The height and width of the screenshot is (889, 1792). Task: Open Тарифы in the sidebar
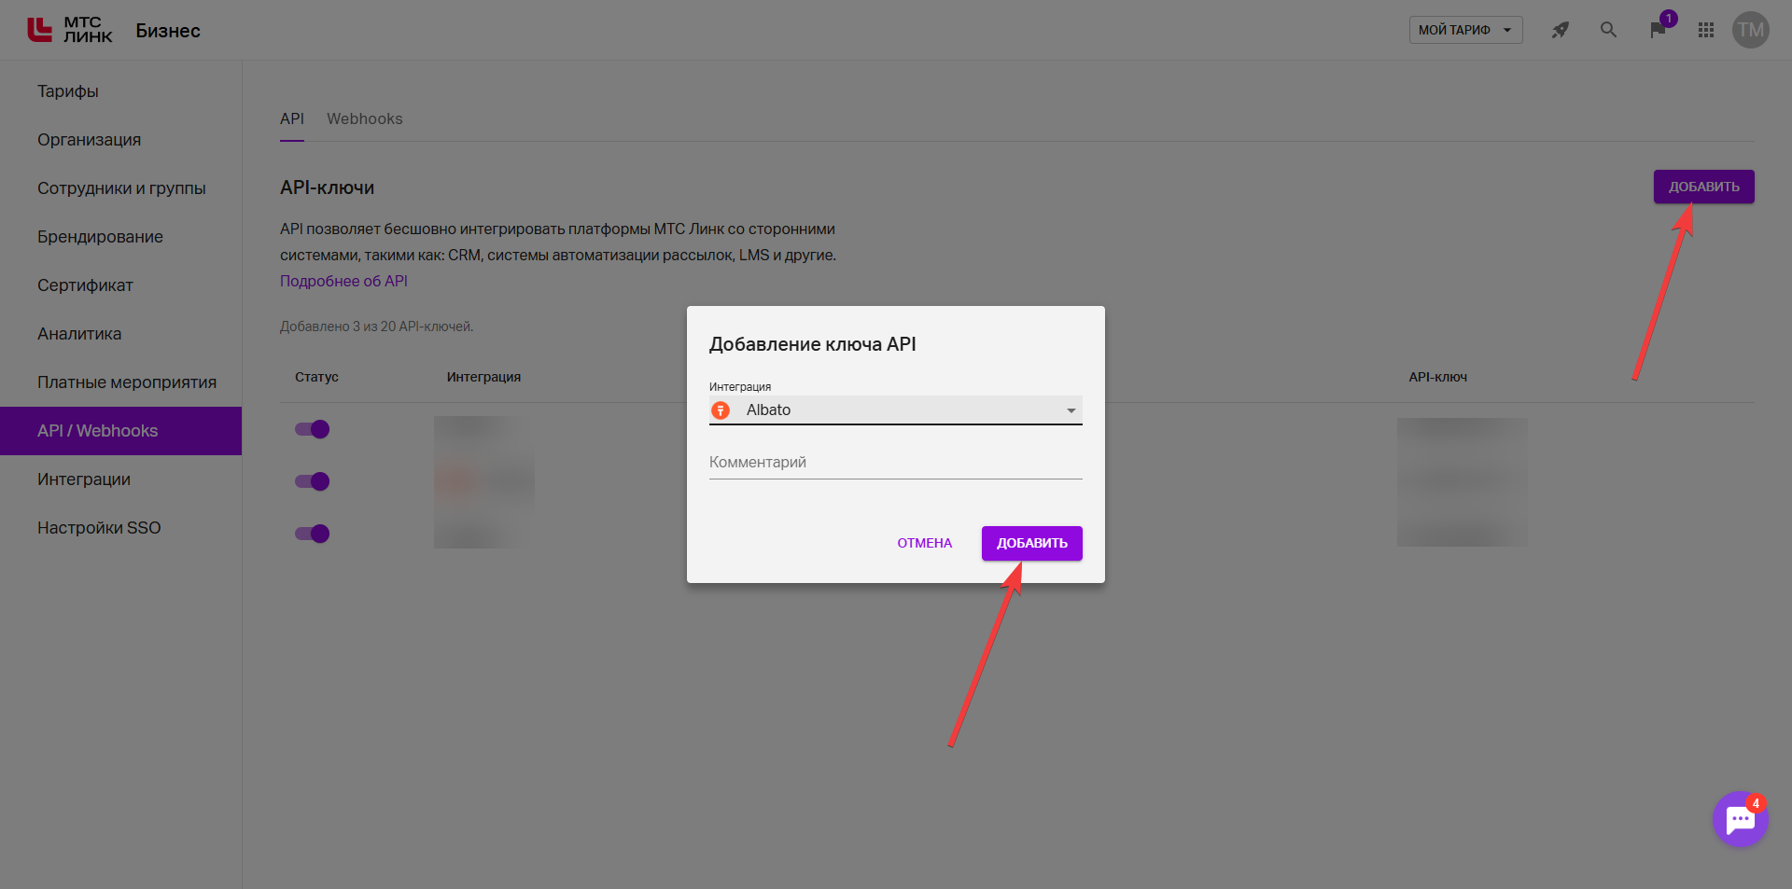click(x=120, y=91)
